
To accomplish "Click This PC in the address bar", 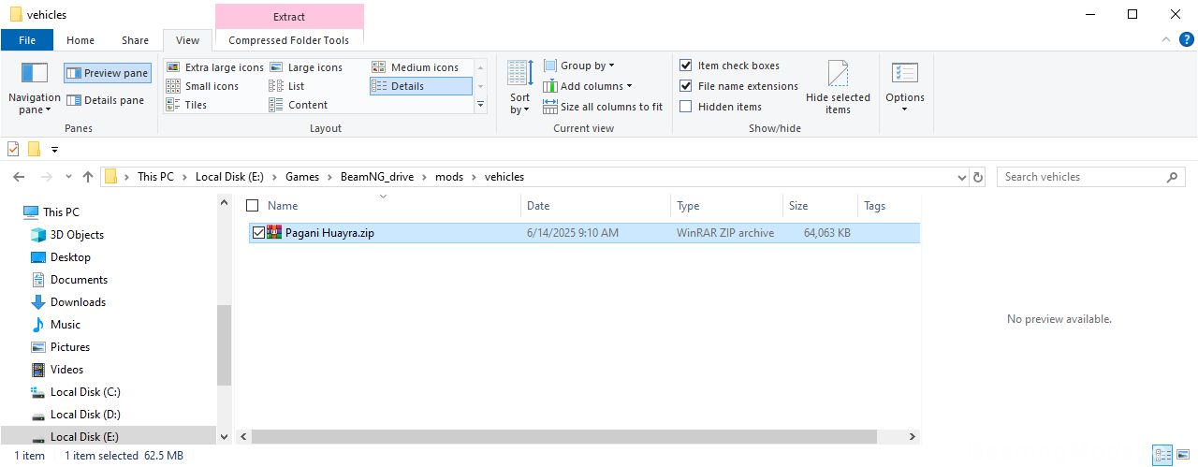I will pyautogui.click(x=155, y=177).
